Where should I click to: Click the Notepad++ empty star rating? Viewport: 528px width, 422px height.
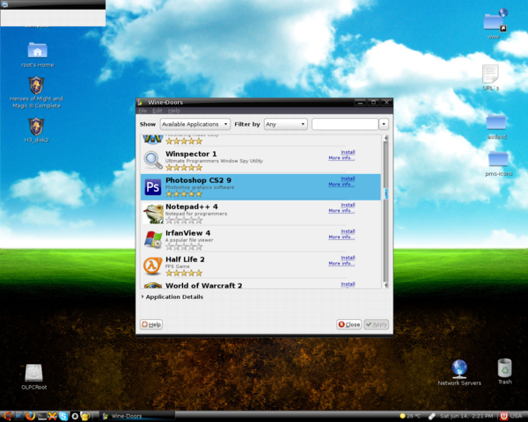[184, 221]
